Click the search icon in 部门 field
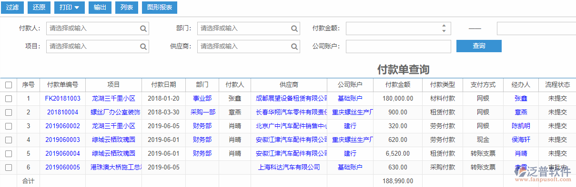This screenshot has height=187, width=576. click(294, 28)
